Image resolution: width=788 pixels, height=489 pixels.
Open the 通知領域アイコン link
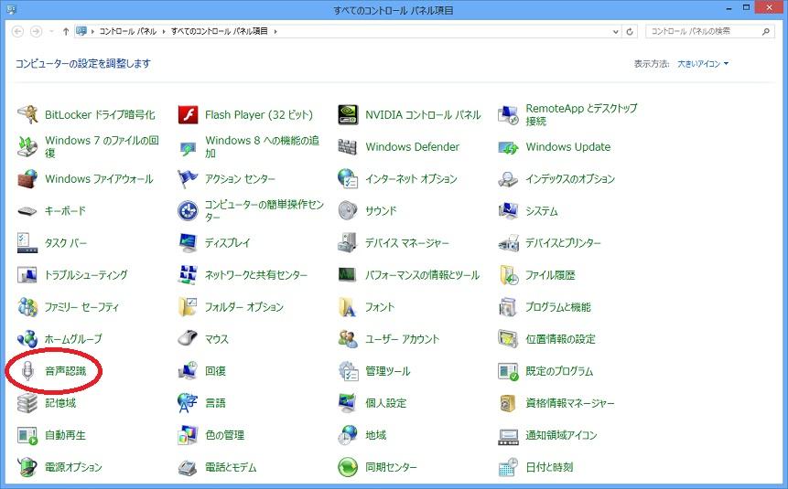[x=561, y=435]
